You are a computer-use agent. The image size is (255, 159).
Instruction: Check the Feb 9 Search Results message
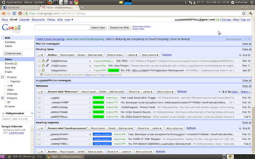[x=39, y=116]
